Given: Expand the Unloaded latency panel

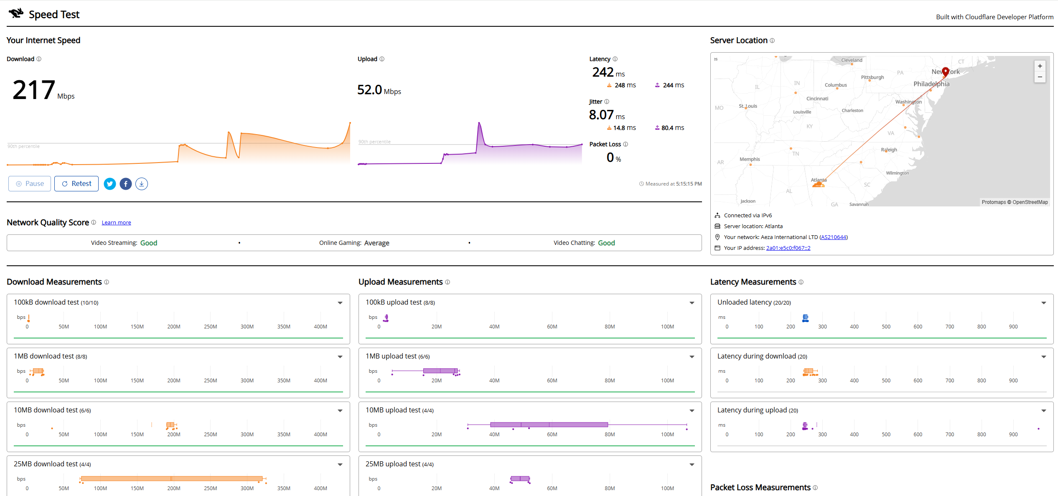Looking at the screenshot, I should (1044, 303).
